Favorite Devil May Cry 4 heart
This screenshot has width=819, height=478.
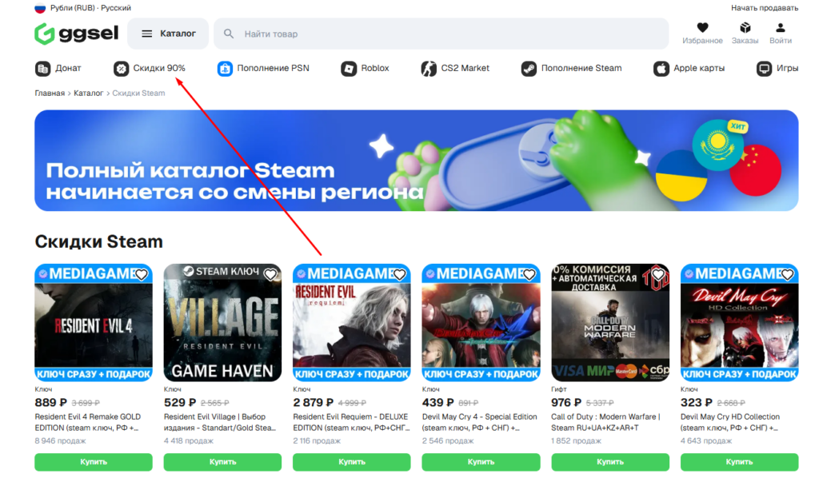click(x=529, y=274)
